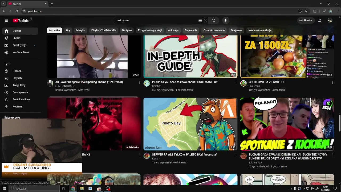Open Subskrypcje in sidebar

click(20, 45)
